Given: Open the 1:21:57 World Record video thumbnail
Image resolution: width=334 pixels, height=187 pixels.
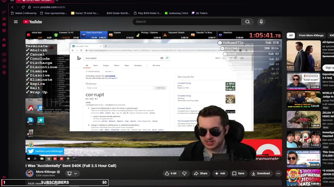Looking at the screenshot, I should point(304,100).
